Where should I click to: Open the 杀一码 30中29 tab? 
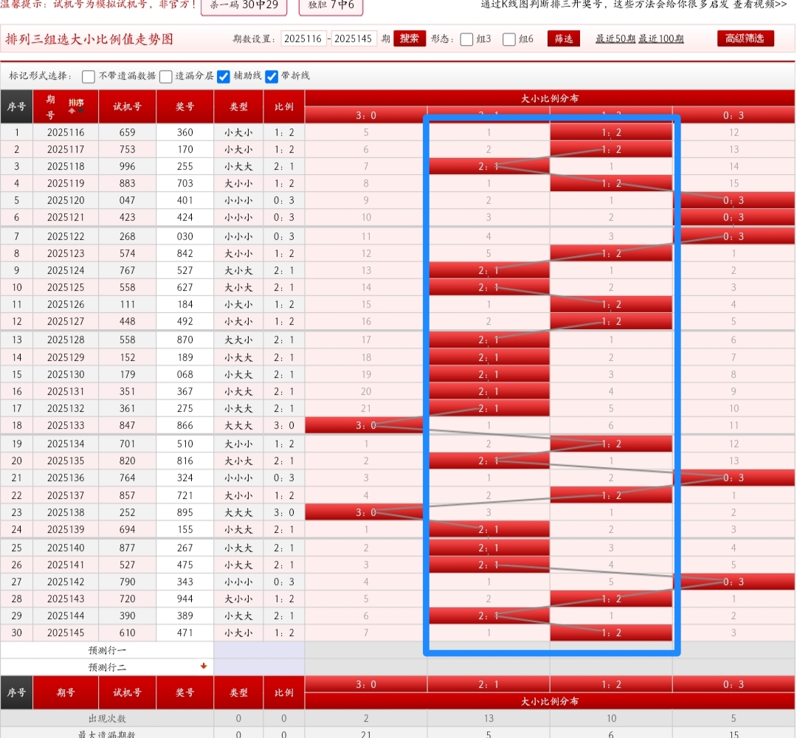pyautogui.click(x=244, y=6)
